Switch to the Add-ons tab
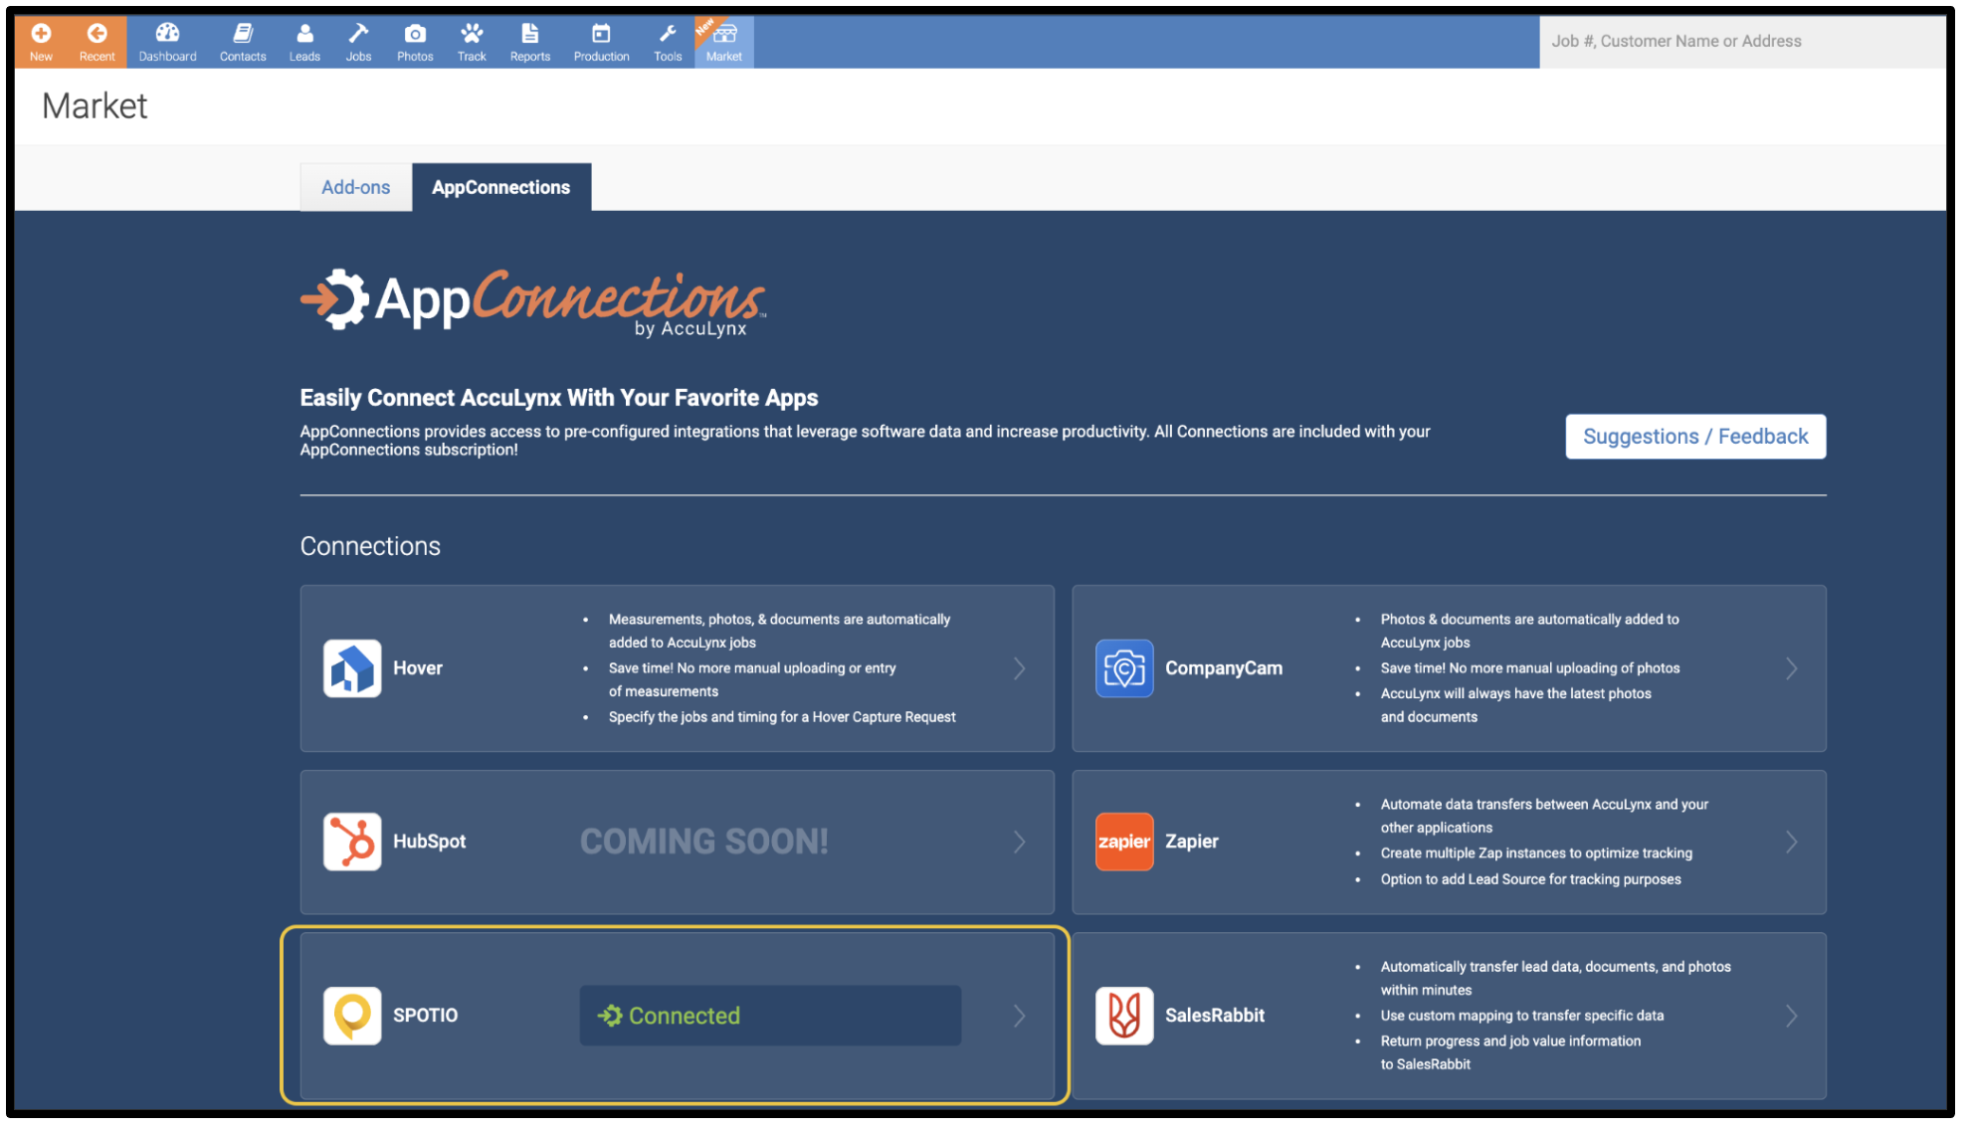1974x1130 pixels. (356, 188)
